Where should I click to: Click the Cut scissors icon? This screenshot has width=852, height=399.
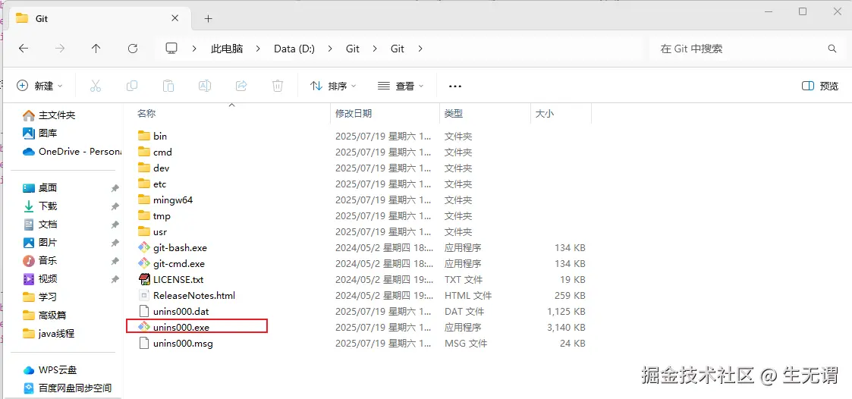(x=96, y=86)
